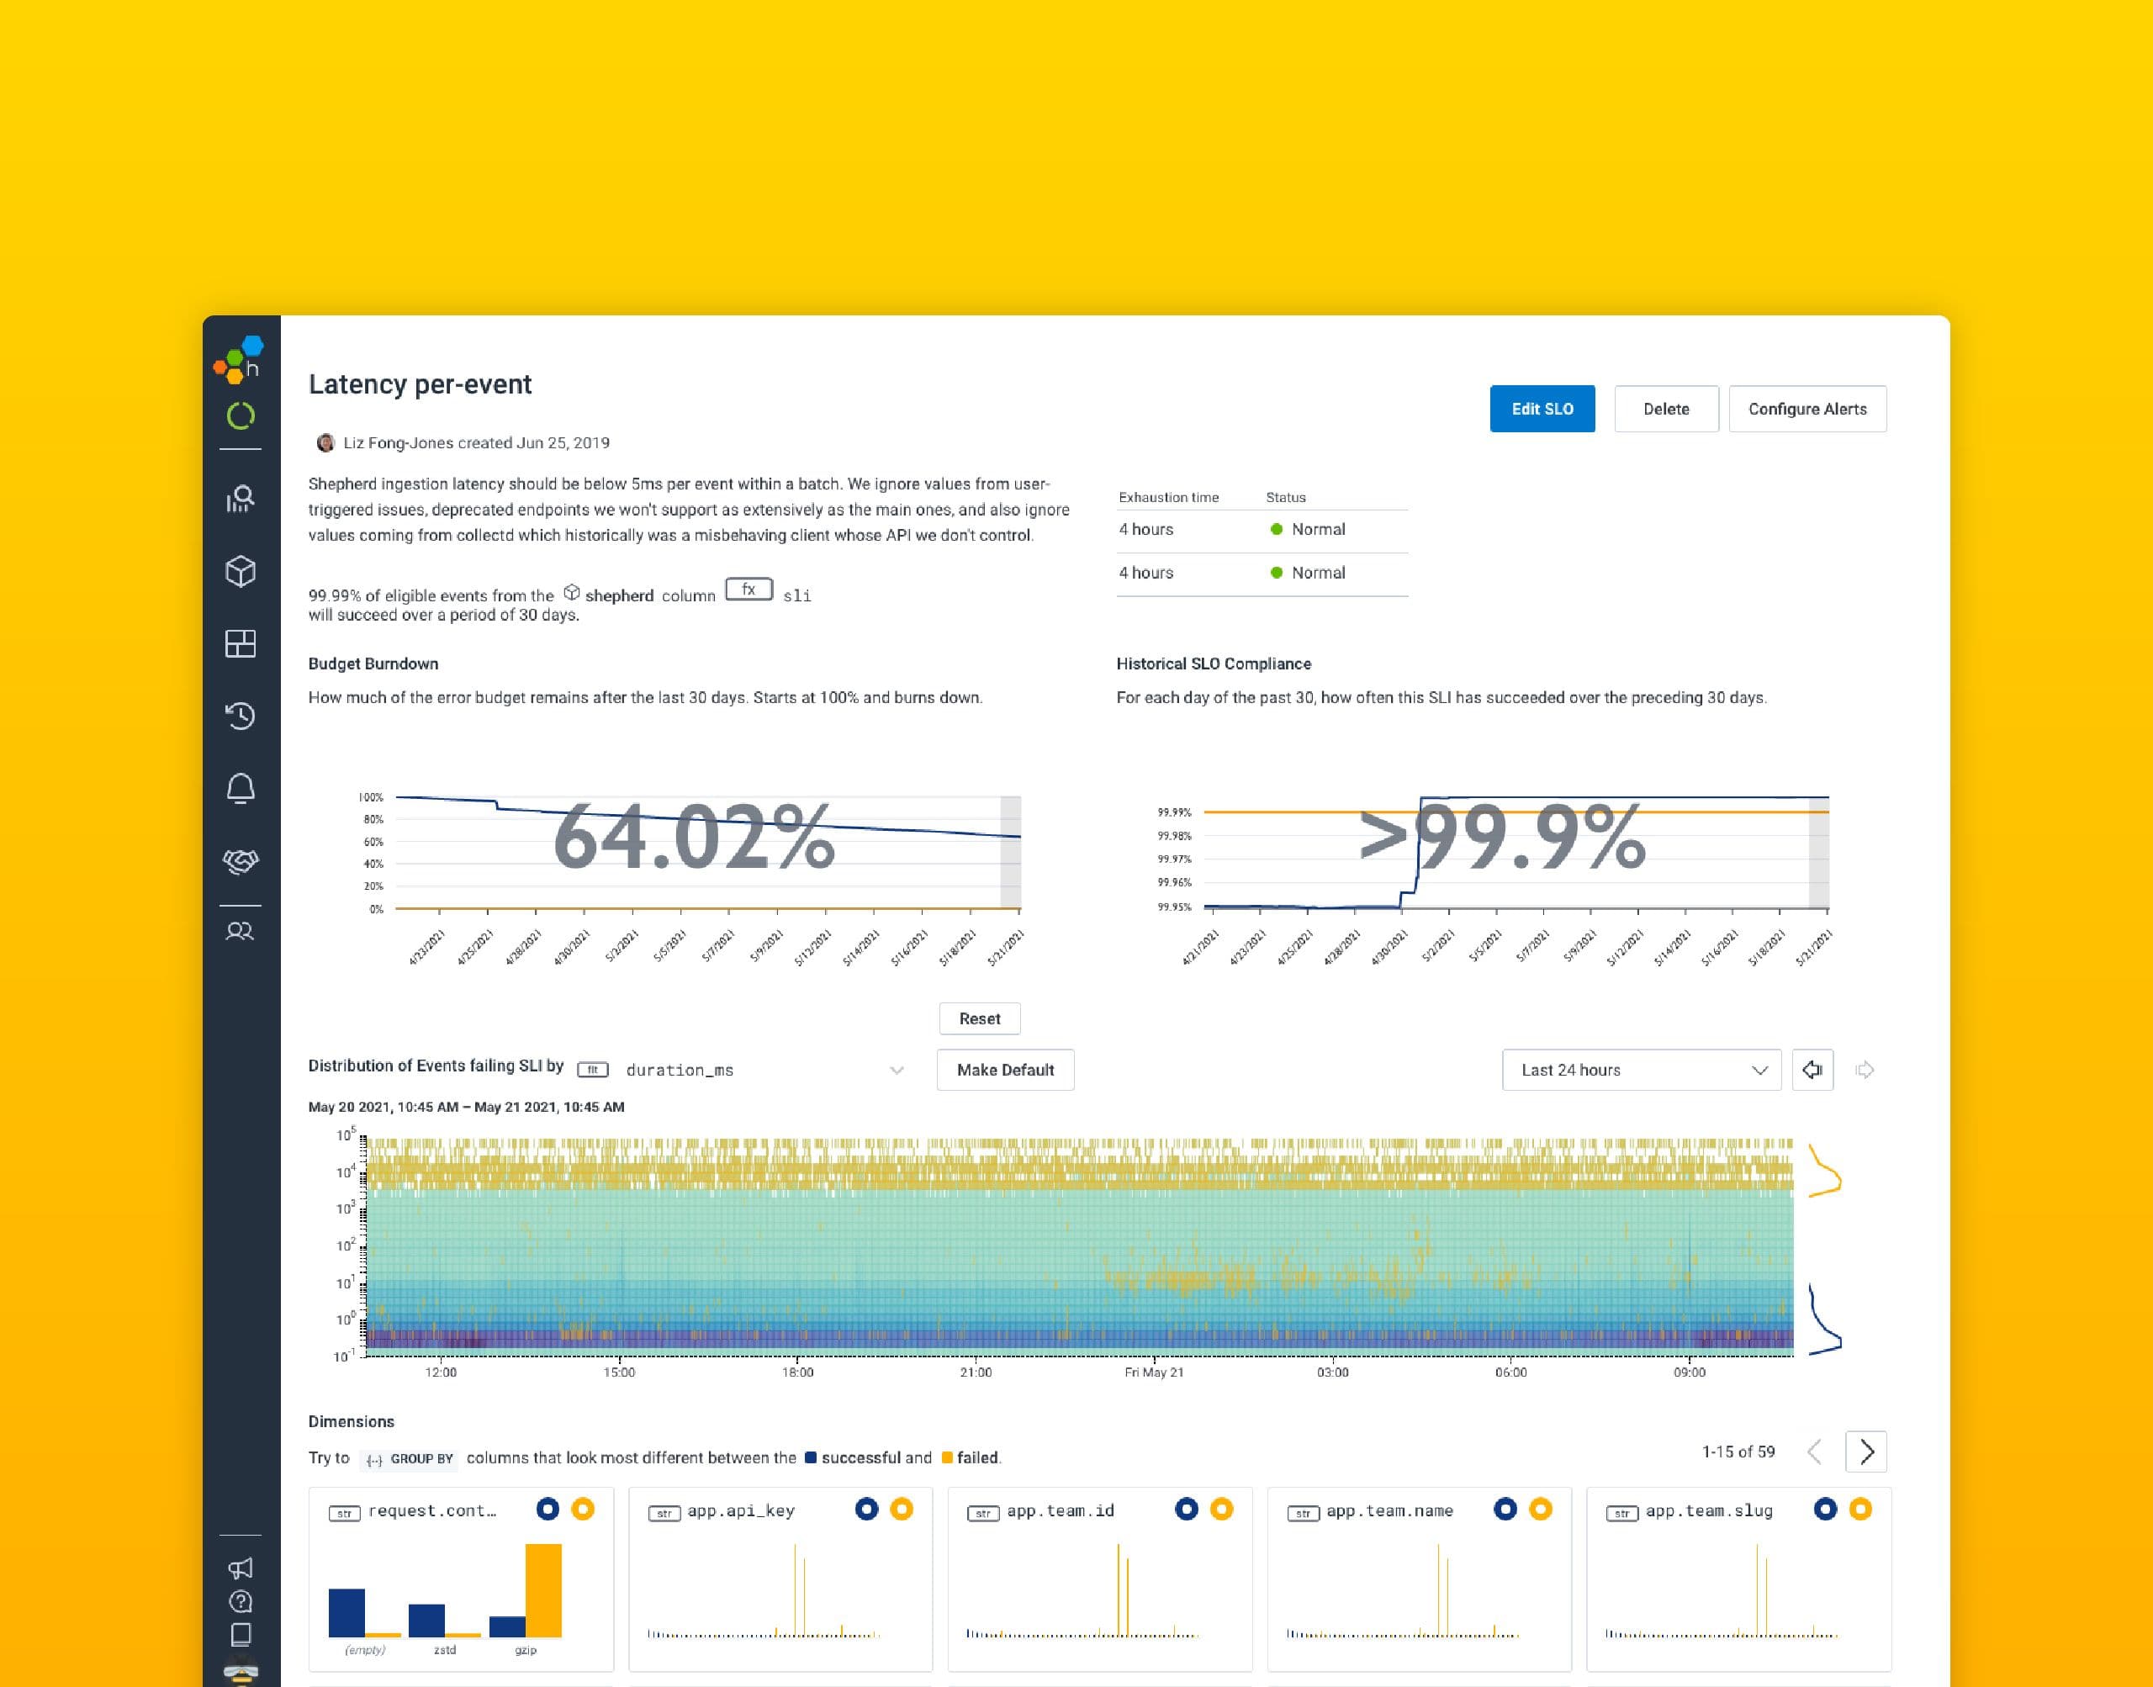The image size is (2153, 1687).
Task: Open History clock icon in sidebar
Action: (x=240, y=715)
